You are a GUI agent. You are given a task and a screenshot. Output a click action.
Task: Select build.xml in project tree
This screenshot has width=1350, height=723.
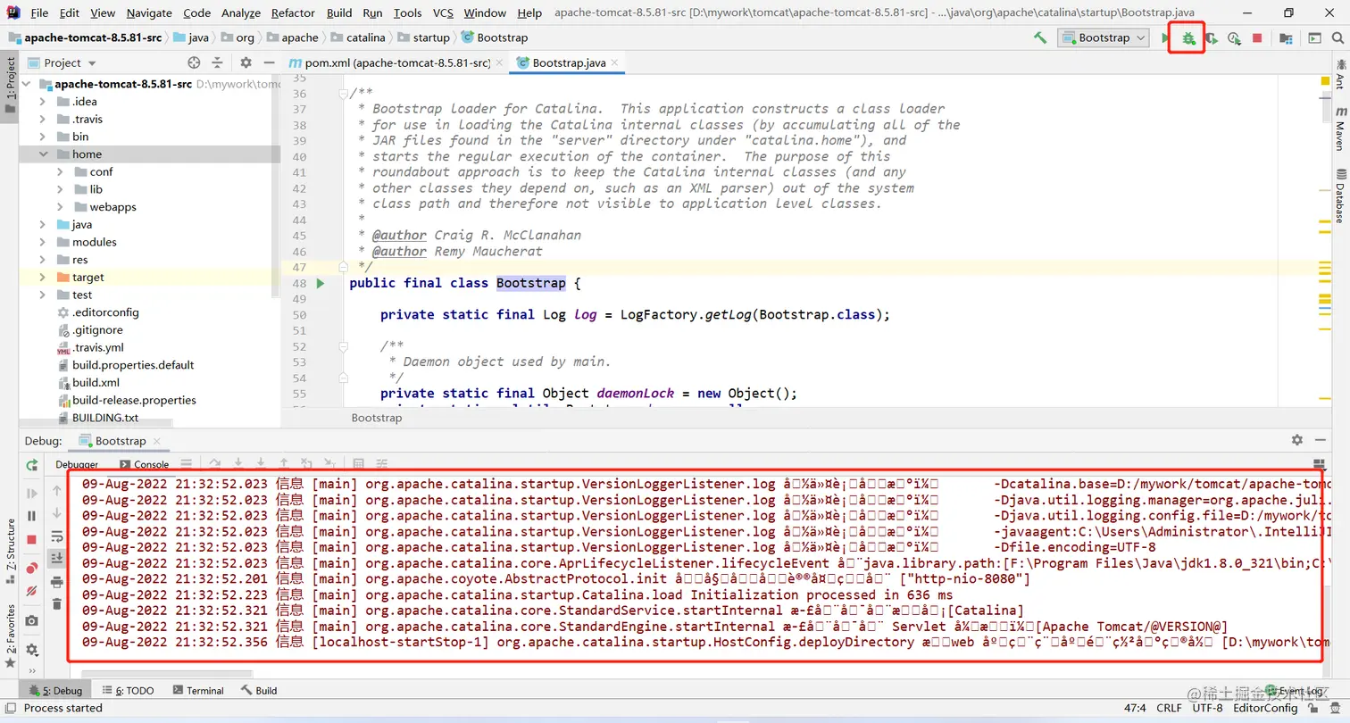(x=96, y=382)
